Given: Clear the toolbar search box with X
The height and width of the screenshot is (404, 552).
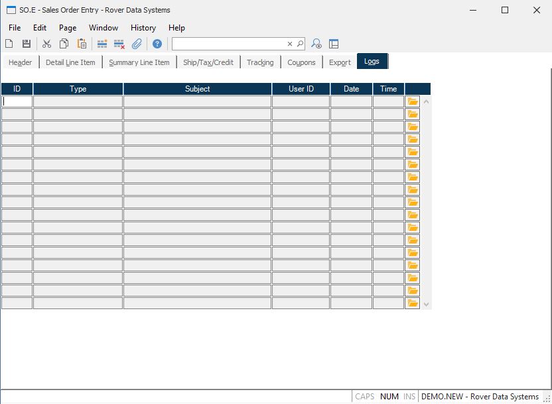Looking at the screenshot, I should (x=289, y=44).
